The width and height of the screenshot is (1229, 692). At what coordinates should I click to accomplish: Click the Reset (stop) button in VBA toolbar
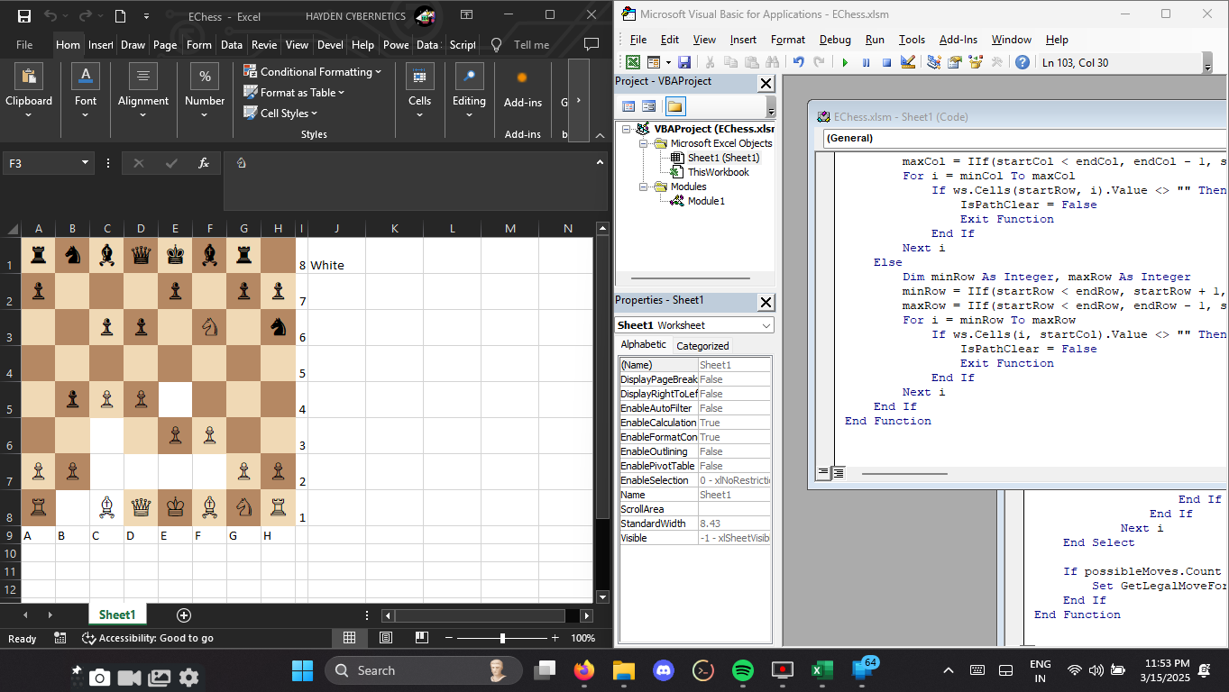click(886, 62)
